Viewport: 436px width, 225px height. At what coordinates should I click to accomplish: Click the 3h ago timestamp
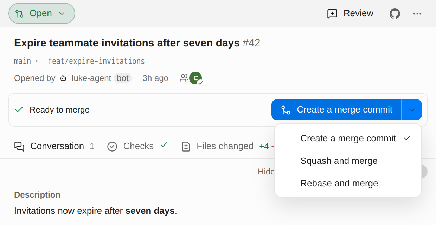click(x=155, y=78)
